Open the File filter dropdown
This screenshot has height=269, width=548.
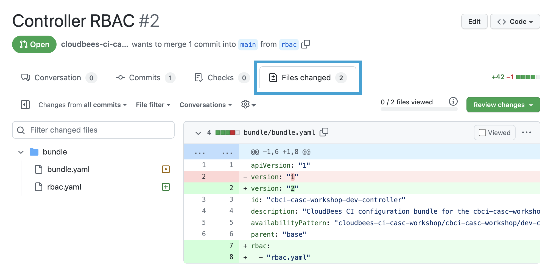(153, 105)
